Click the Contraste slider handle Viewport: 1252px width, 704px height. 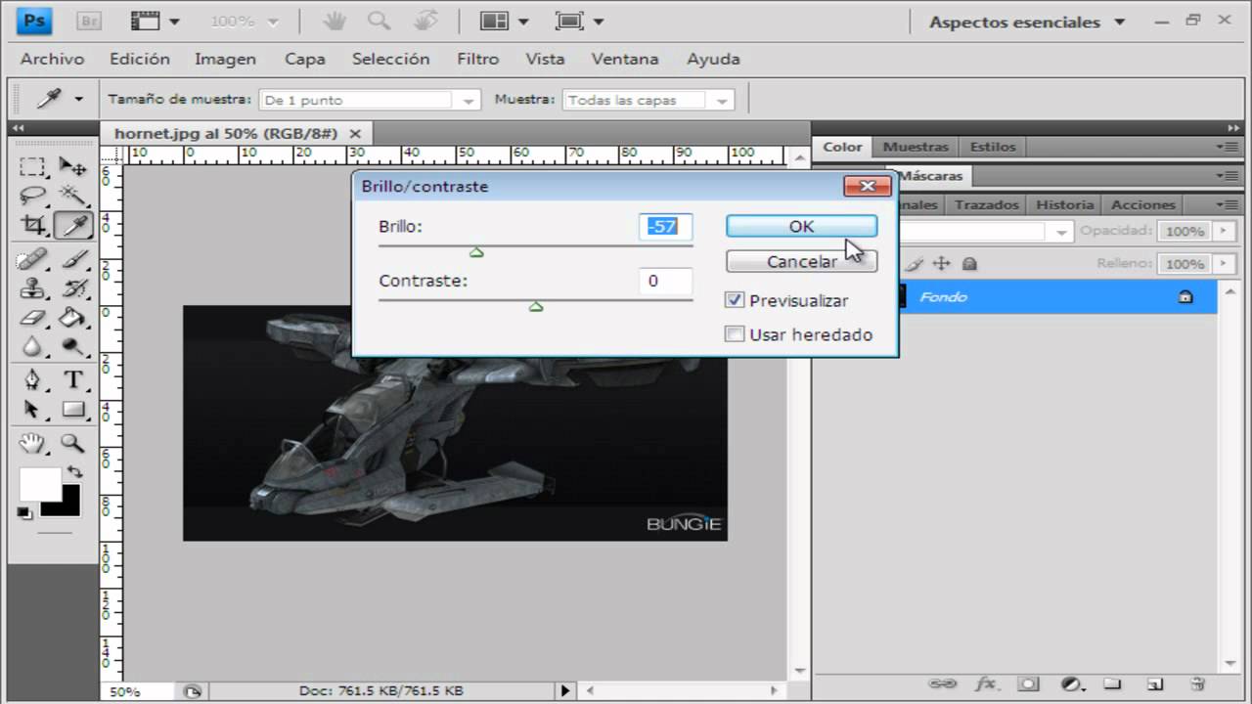[x=536, y=307]
